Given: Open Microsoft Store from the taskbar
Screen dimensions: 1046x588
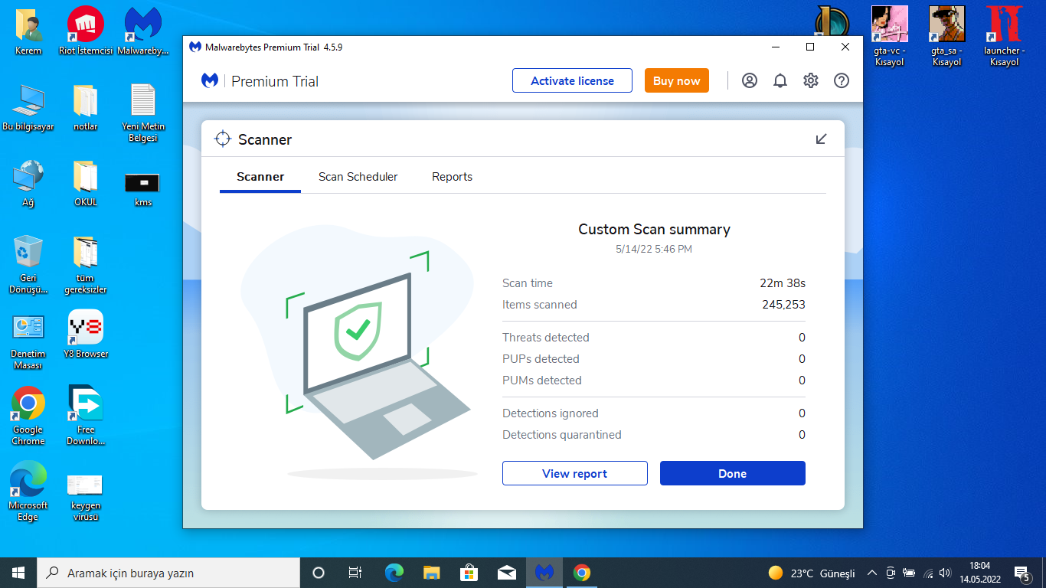Looking at the screenshot, I should point(469,573).
